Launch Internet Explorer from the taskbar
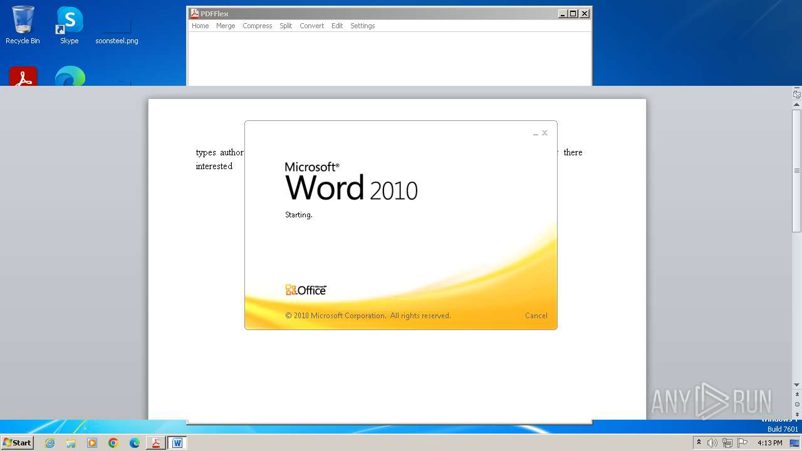 click(x=49, y=443)
